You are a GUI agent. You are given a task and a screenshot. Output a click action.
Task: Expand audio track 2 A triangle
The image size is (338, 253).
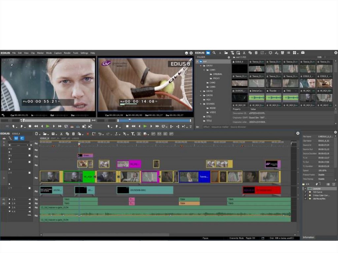coord(10,204)
